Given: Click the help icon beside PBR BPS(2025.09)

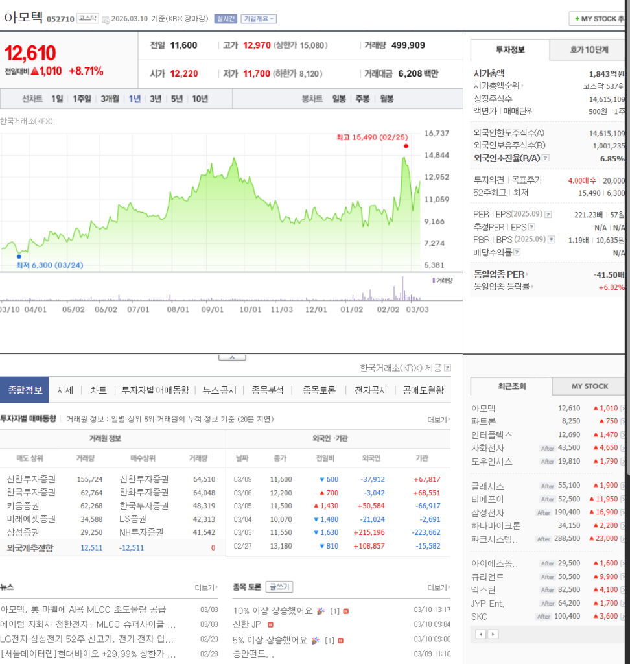Looking at the screenshot, I should click(551, 240).
